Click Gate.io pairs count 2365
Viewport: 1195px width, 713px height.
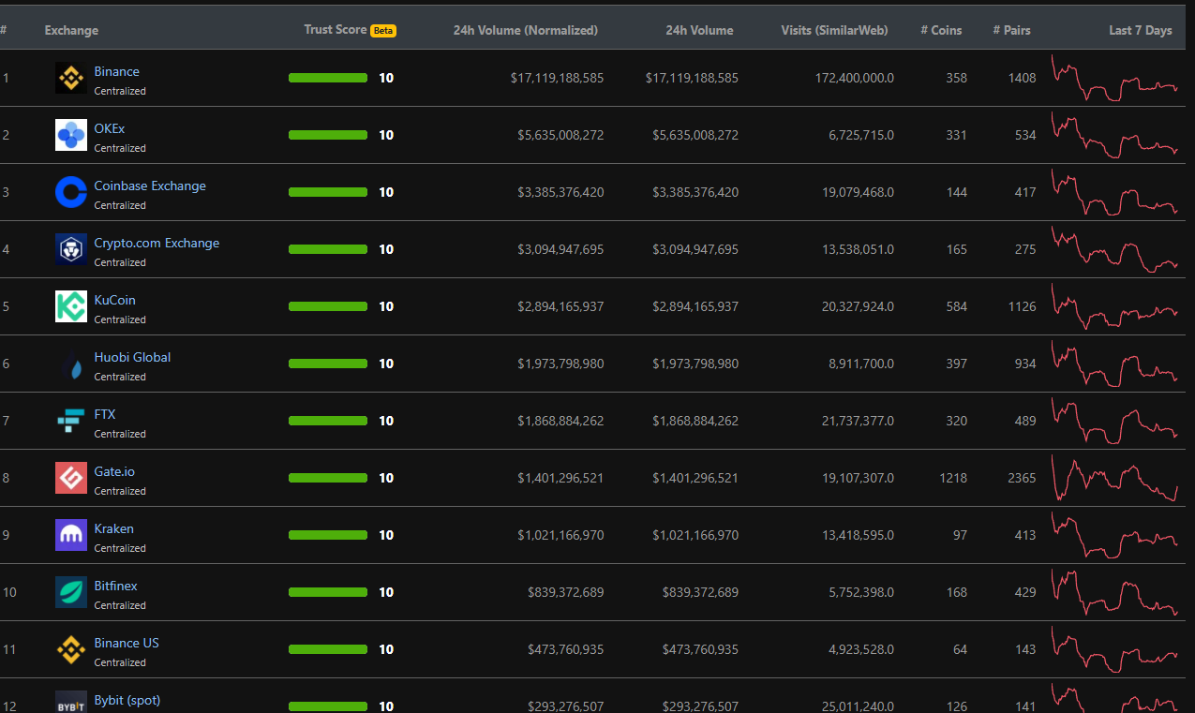(1022, 478)
